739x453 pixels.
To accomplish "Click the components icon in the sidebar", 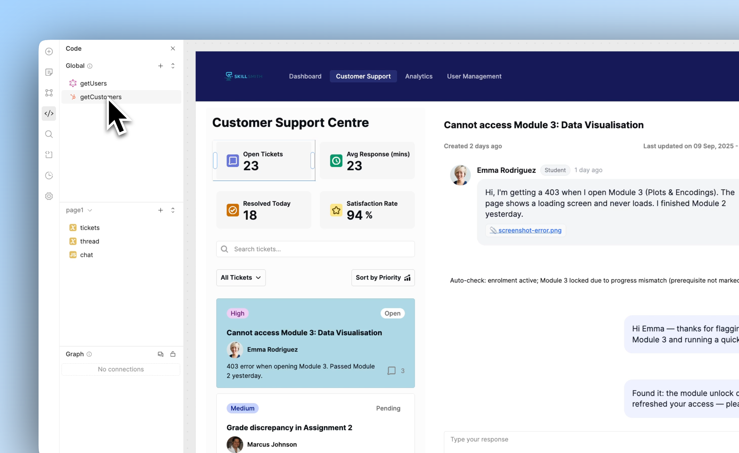I will point(49,93).
